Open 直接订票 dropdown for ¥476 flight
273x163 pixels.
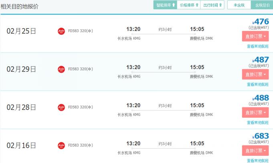(255, 36)
